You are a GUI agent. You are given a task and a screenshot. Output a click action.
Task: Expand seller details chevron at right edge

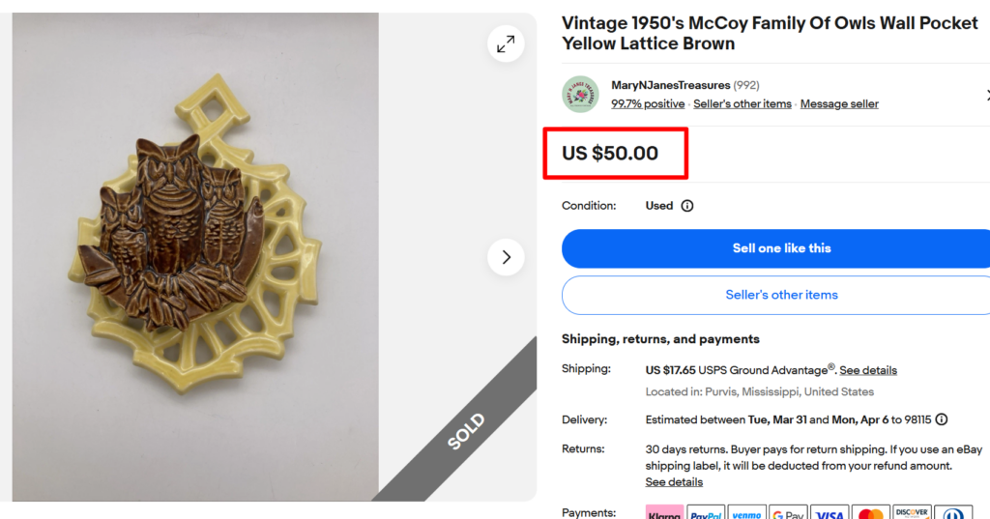tap(986, 95)
